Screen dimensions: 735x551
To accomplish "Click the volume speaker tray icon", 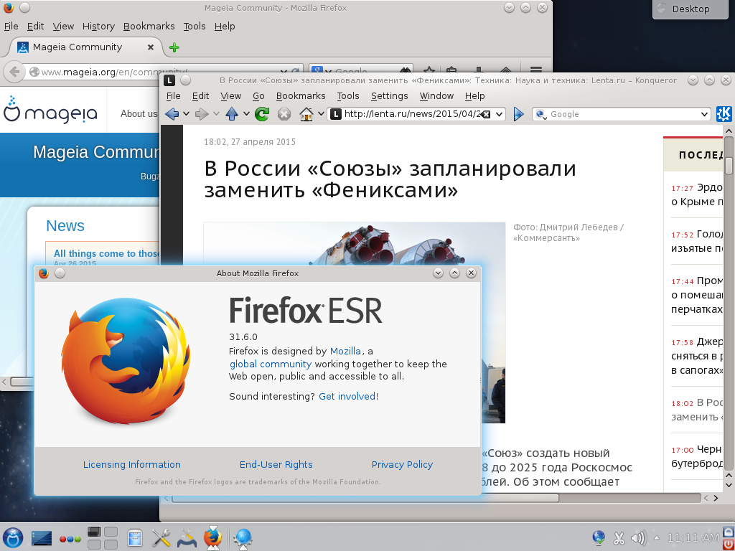I will 638,538.
